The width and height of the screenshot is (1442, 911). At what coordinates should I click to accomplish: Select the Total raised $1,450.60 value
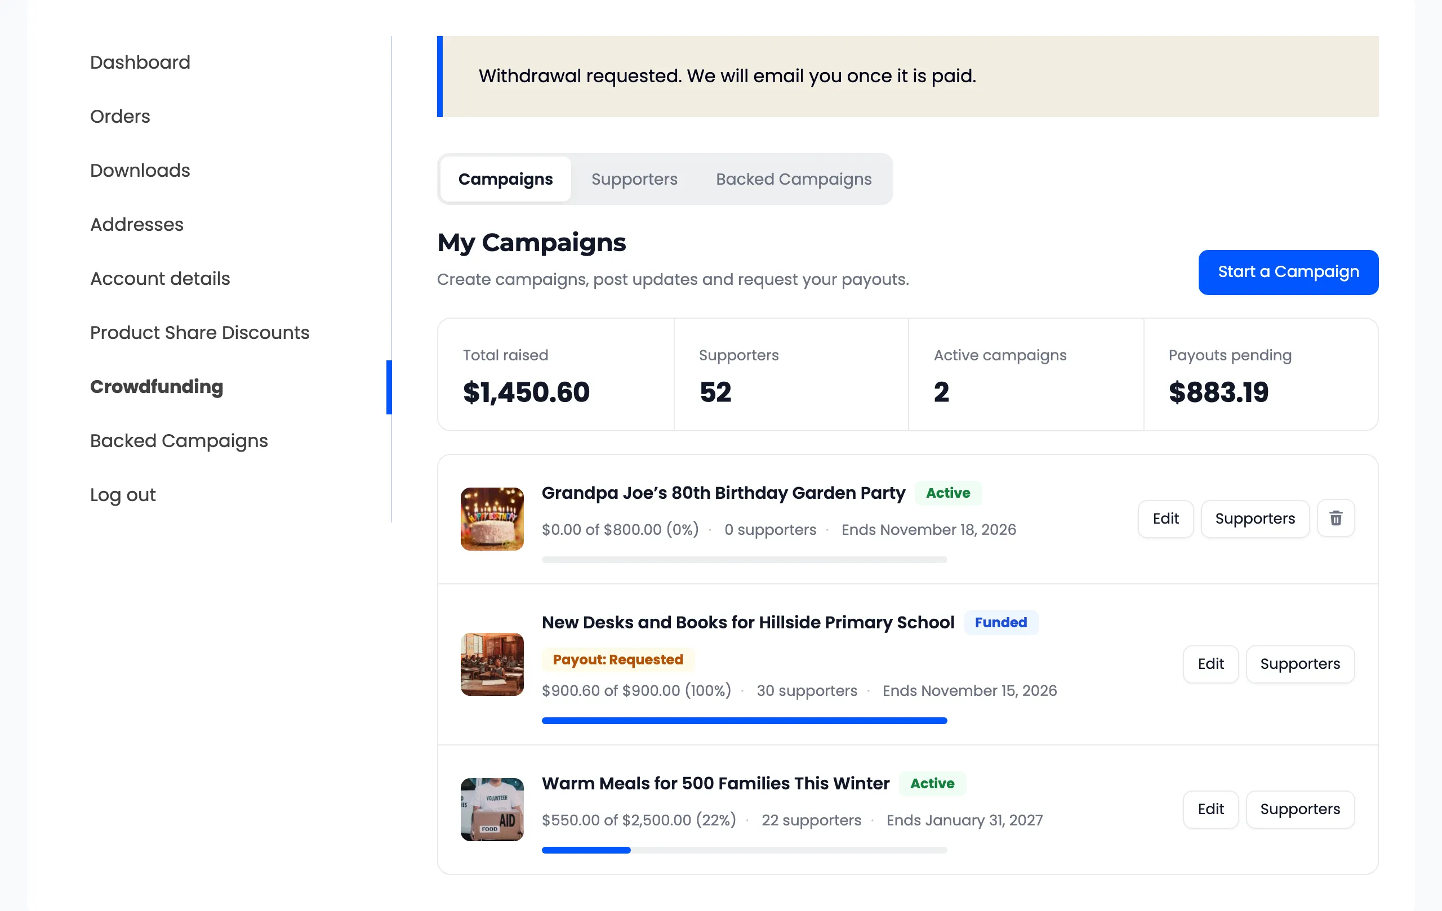pyautogui.click(x=526, y=392)
